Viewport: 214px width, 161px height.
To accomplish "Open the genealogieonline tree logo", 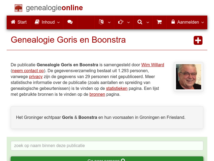I will pyautogui.click(x=18, y=8).
